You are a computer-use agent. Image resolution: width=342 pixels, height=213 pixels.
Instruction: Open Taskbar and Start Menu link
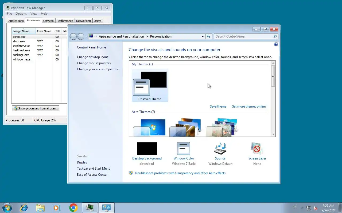[x=94, y=169]
